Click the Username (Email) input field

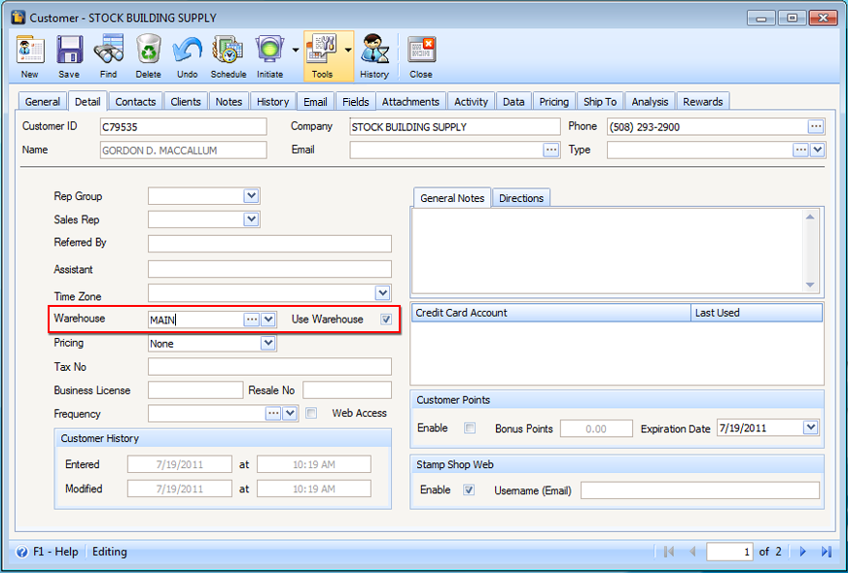click(700, 490)
